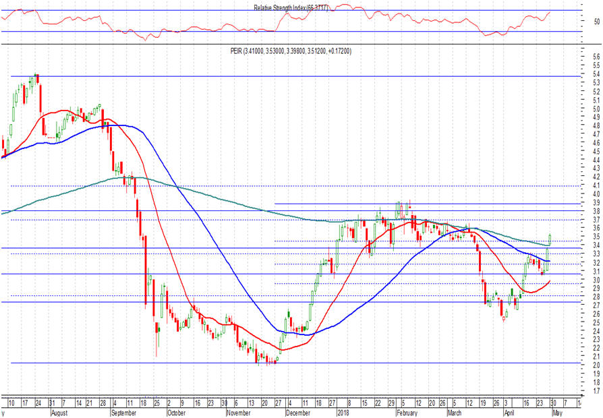Click the April month label
The image size is (603, 418).
pyautogui.click(x=513, y=411)
